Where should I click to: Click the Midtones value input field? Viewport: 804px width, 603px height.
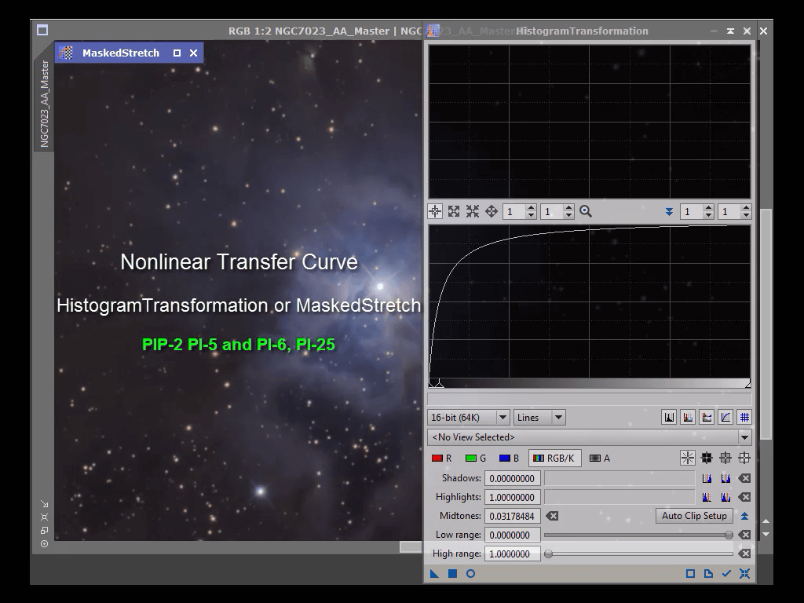pos(512,516)
